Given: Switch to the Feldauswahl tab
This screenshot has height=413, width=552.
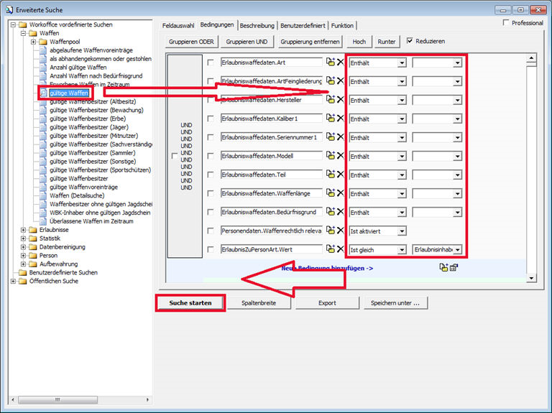Looking at the screenshot, I should (178, 25).
